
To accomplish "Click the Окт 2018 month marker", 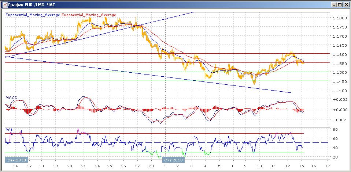I will pyautogui.click(x=172, y=160).
